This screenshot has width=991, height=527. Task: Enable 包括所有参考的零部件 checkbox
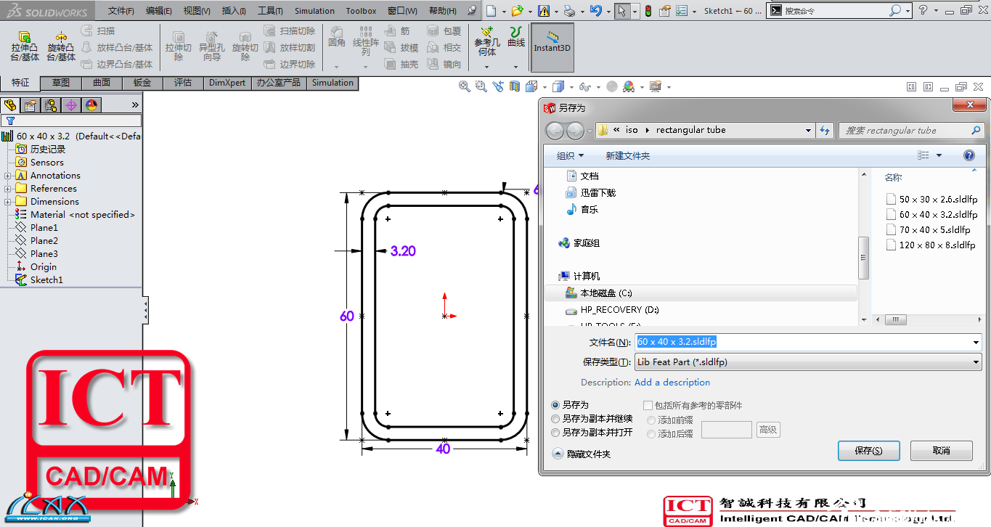pyautogui.click(x=648, y=406)
